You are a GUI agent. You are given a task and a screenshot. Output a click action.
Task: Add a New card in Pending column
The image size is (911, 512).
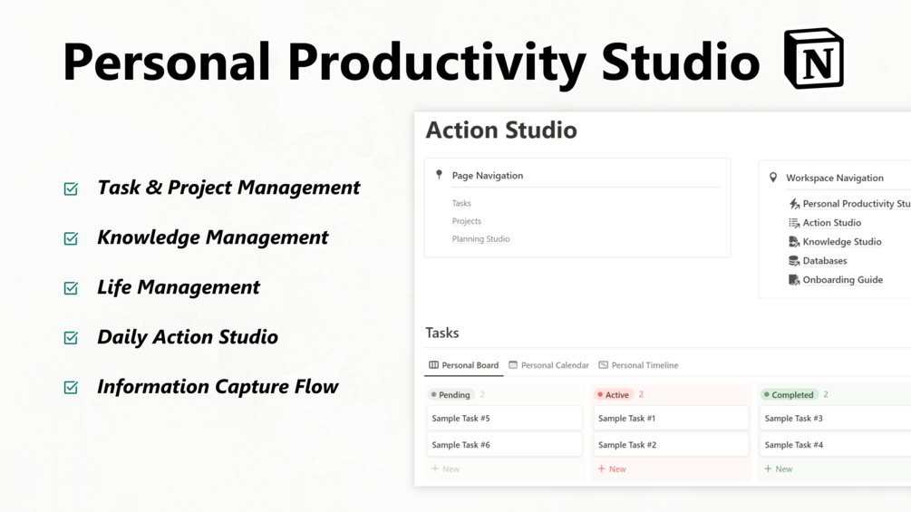click(445, 469)
